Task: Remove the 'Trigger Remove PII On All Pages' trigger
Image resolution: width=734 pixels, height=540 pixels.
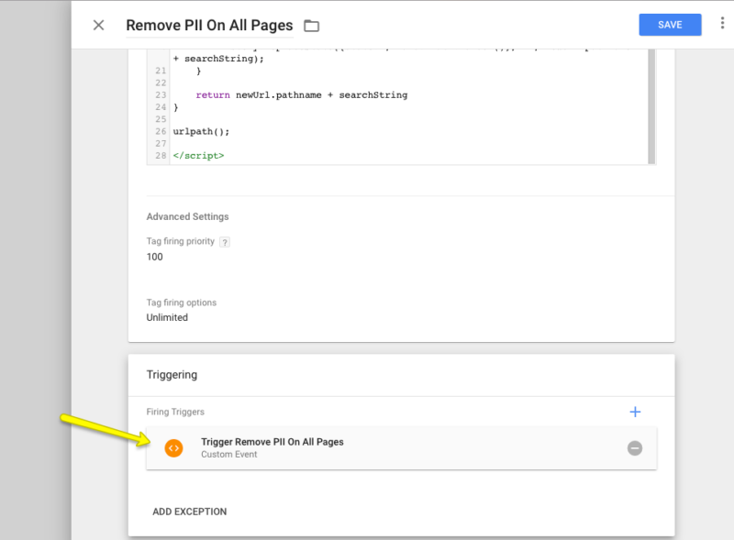Action: [x=634, y=448]
